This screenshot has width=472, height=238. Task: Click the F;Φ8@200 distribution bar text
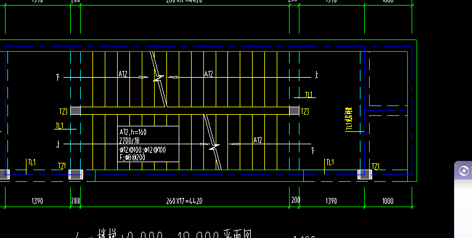(x=132, y=157)
